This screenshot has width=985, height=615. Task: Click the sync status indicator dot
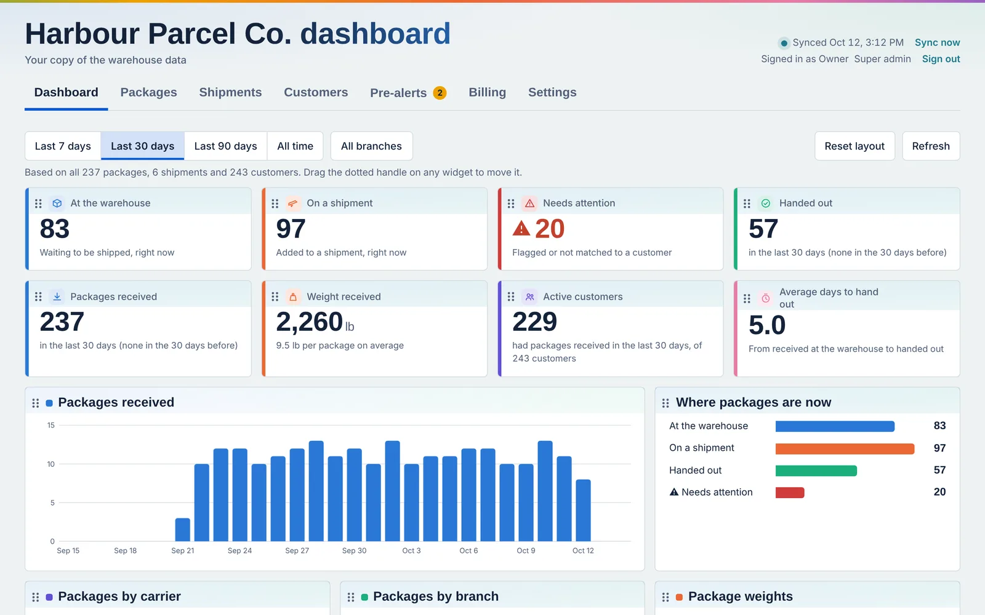784,43
